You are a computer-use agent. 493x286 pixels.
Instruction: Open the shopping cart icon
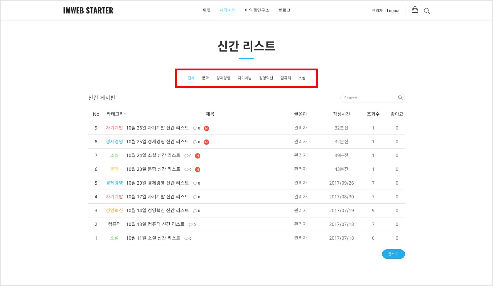[415, 10]
